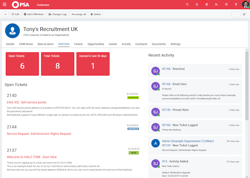Click the Open Tickets red tile
This screenshot has width=250, height=178.
coord(22,64)
